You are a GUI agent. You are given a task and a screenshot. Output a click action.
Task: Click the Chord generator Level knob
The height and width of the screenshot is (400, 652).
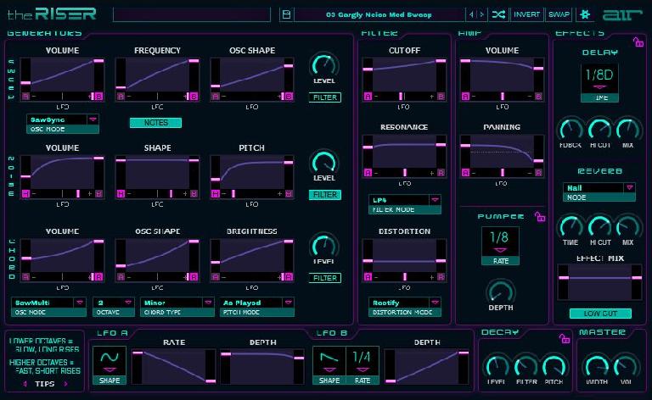tap(324, 246)
